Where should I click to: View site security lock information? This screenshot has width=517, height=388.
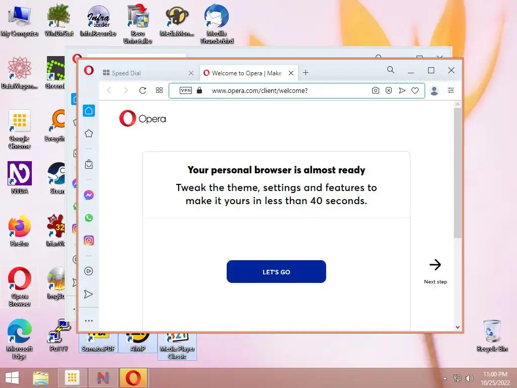(199, 90)
